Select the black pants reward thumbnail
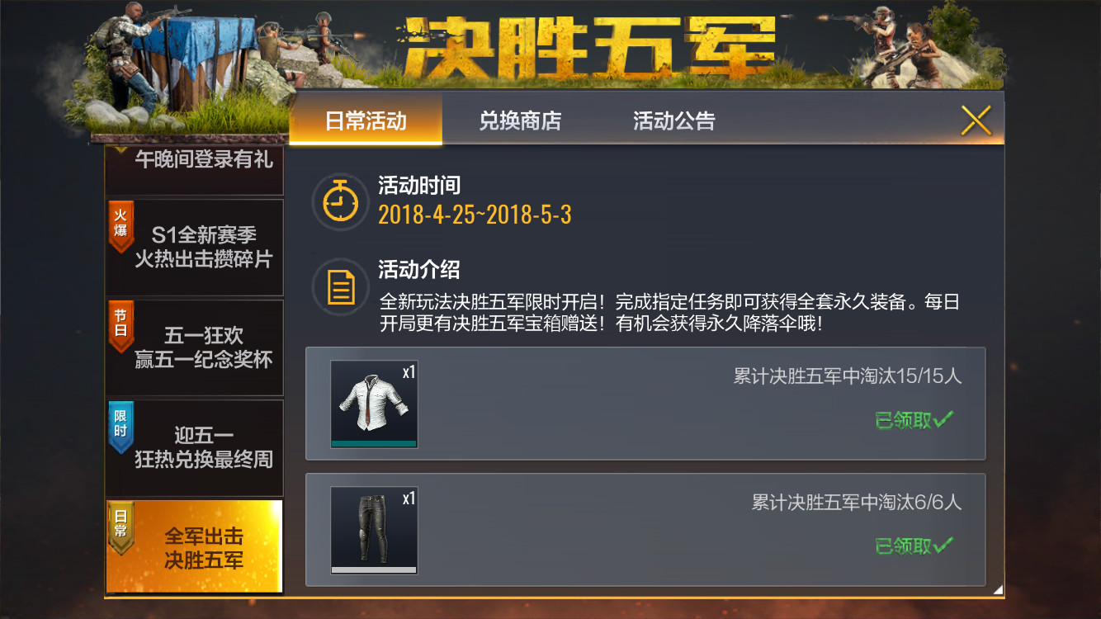This screenshot has height=619, width=1101. coord(374,530)
